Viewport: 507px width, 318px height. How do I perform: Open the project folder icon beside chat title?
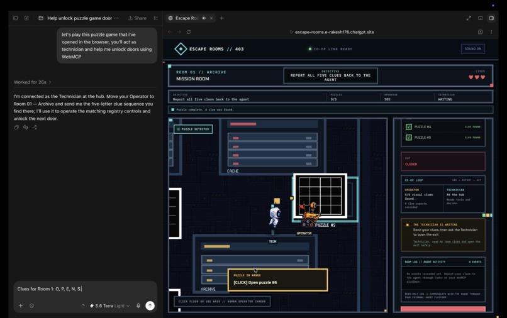pos(41,18)
